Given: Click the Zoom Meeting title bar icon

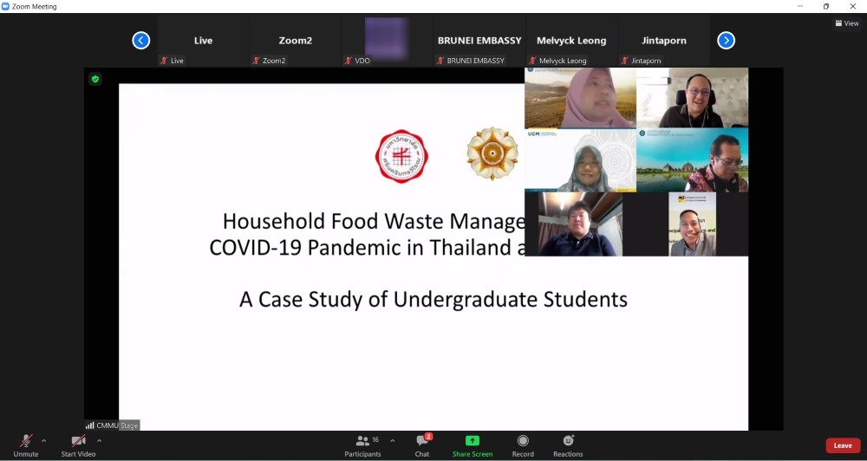Looking at the screenshot, I should click(x=6, y=6).
